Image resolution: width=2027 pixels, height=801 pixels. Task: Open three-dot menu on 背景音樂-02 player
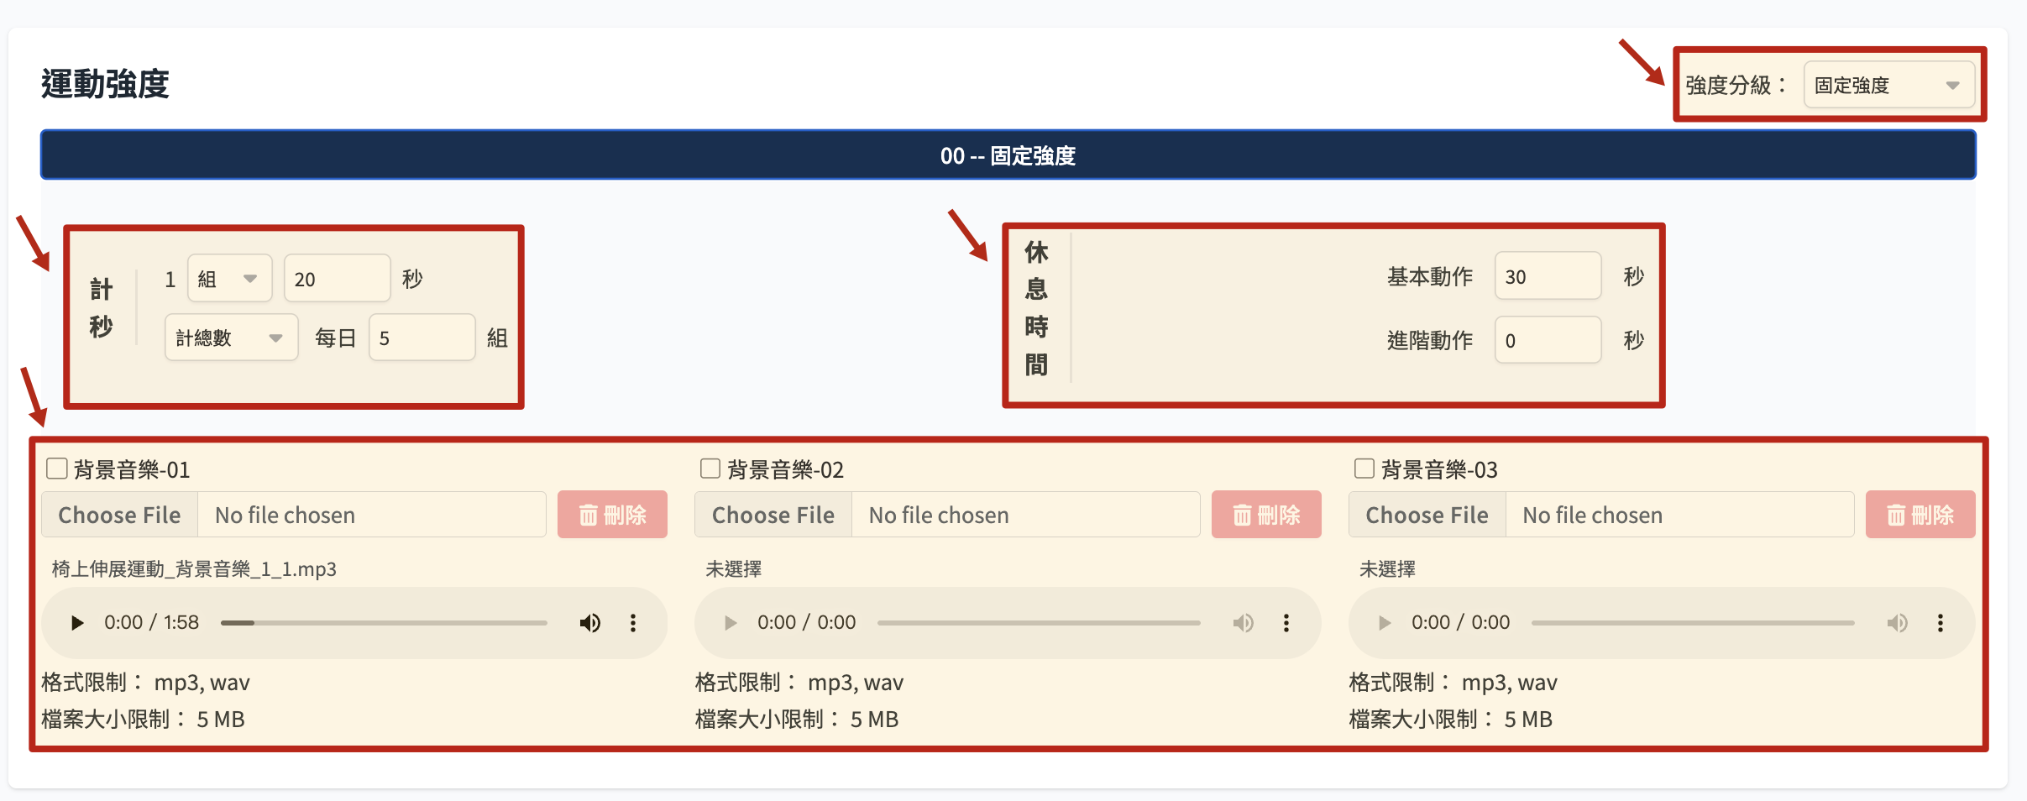(1286, 623)
